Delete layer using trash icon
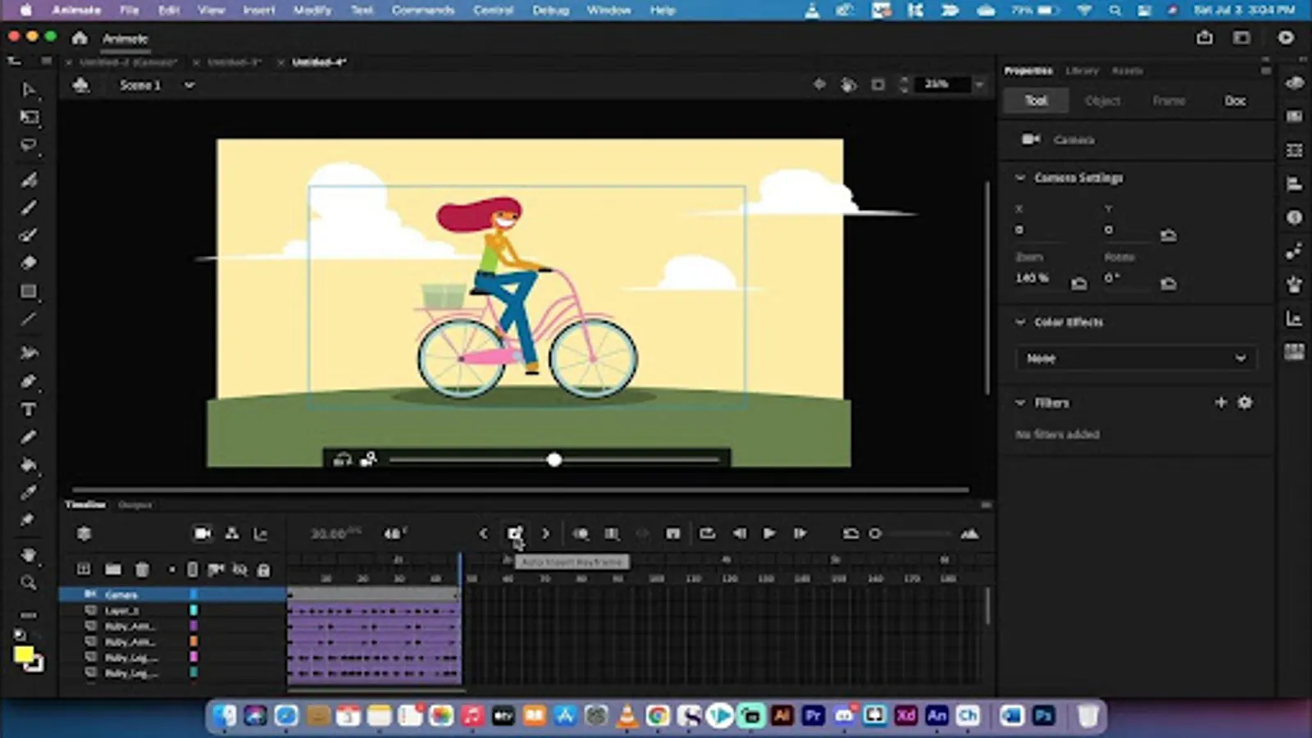 pos(142,569)
